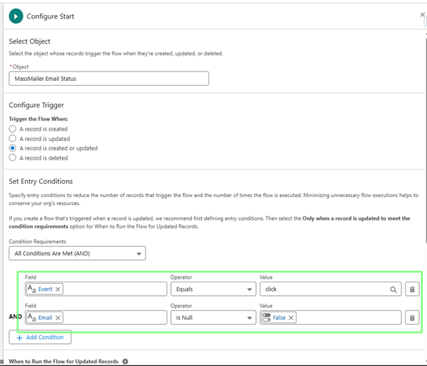Remove the Event field pill
The width and height of the screenshot is (427, 366).
57,289
